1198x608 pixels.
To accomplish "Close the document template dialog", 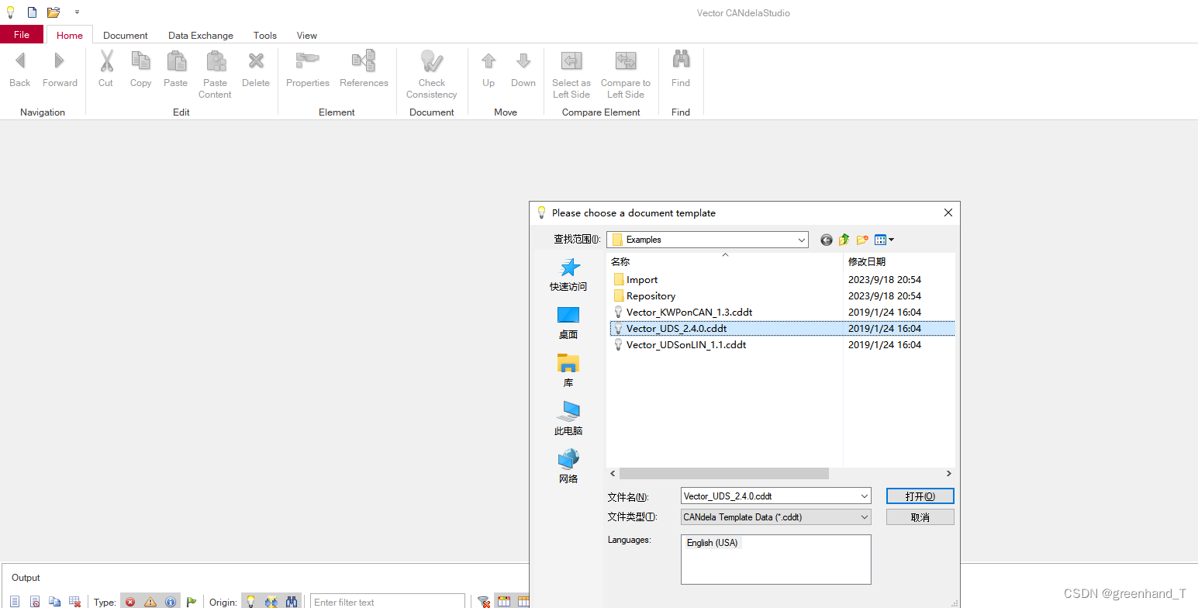I will pyautogui.click(x=948, y=212).
